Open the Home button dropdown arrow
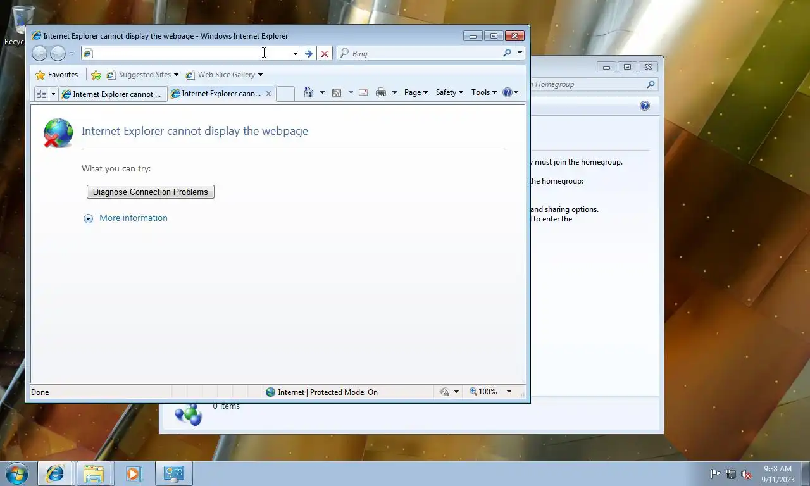 322,92
